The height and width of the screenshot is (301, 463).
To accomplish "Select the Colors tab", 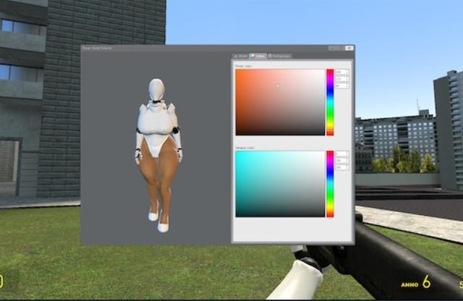I will [x=258, y=56].
